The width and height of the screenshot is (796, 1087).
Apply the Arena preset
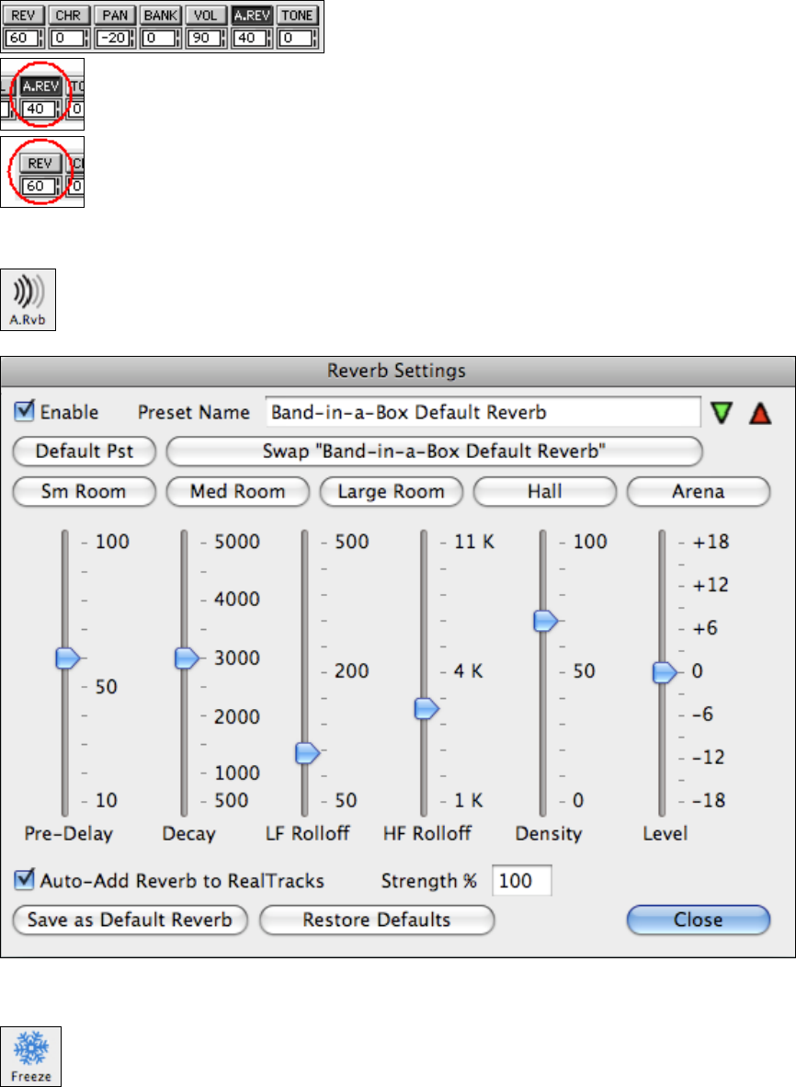tap(699, 491)
